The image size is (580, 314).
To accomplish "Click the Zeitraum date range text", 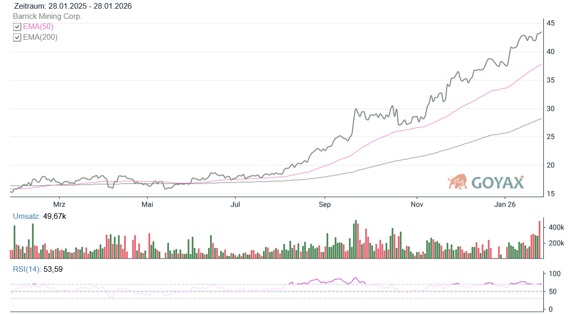I will point(72,6).
